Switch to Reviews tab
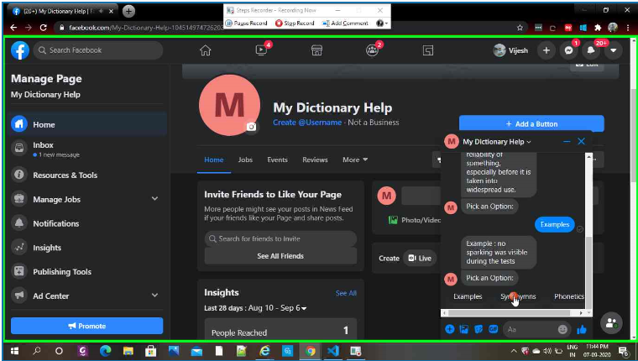 [315, 160]
